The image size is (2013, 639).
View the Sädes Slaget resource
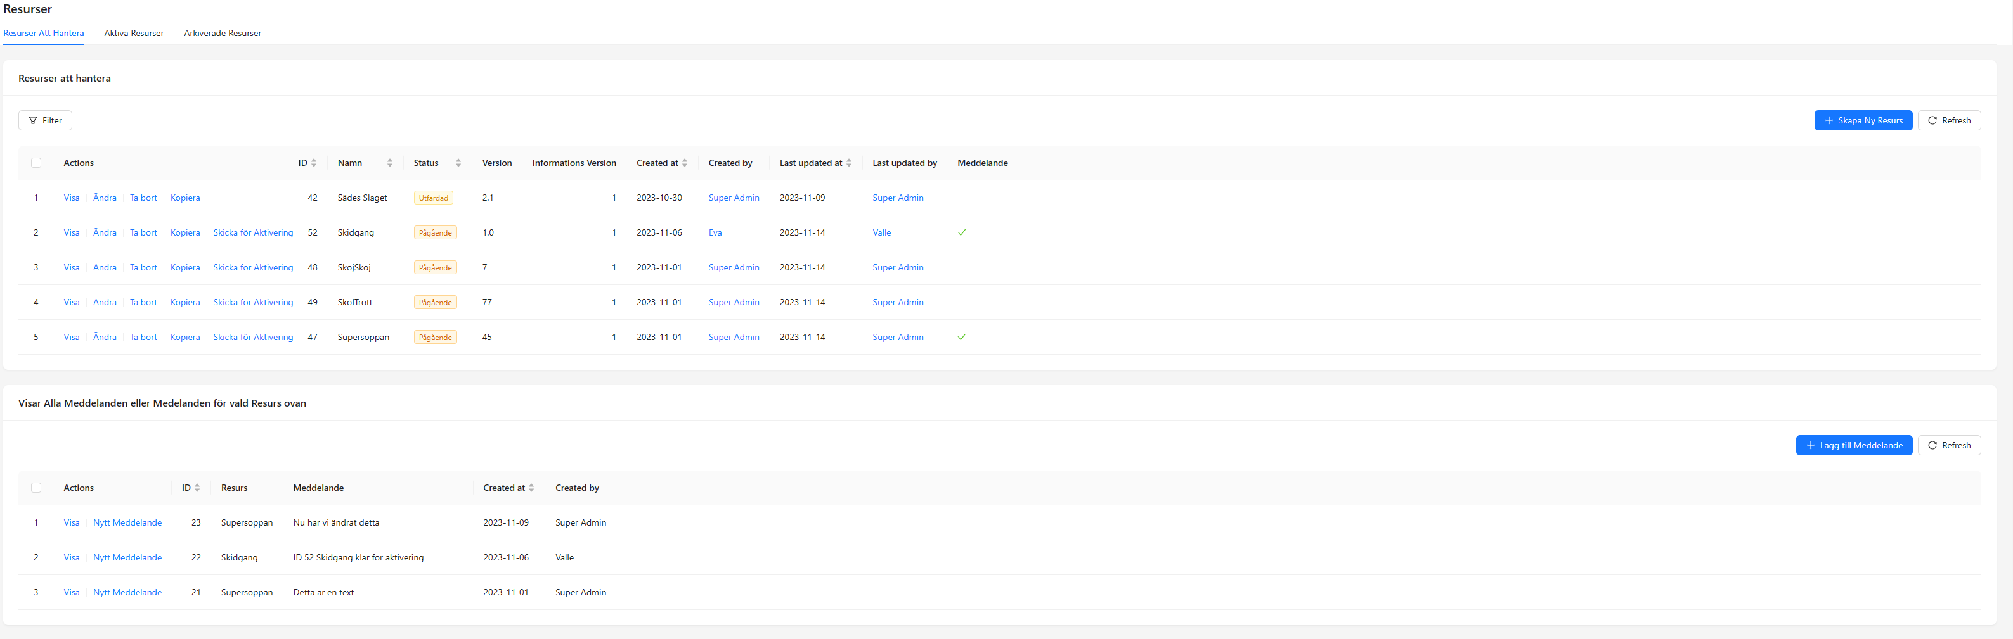tap(71, 198)
